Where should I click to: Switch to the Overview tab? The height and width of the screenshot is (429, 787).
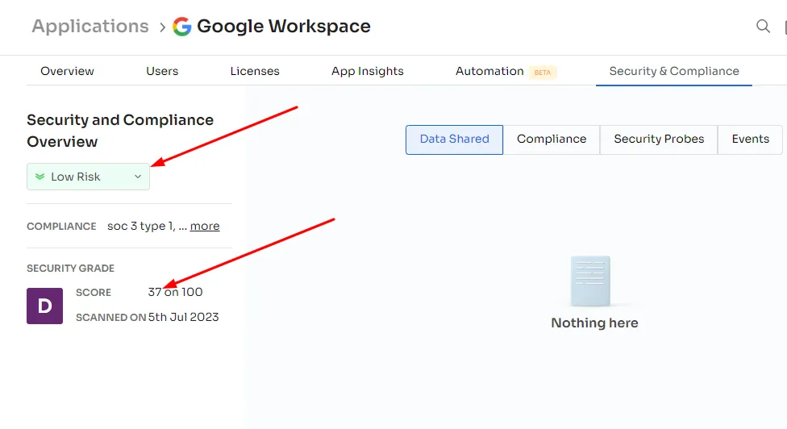67,71
